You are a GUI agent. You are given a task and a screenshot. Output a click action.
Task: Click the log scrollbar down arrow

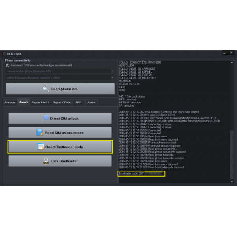tap(232, 181)
